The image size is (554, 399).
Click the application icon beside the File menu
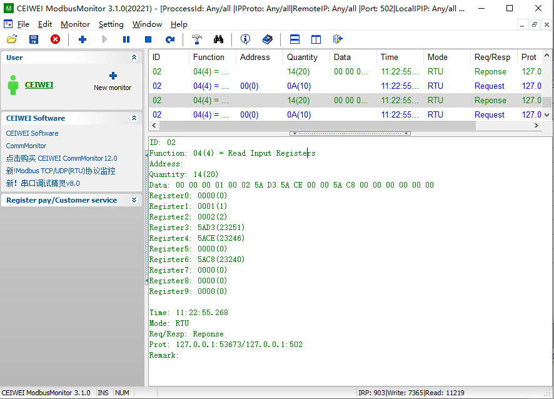[x=8, y=24]
